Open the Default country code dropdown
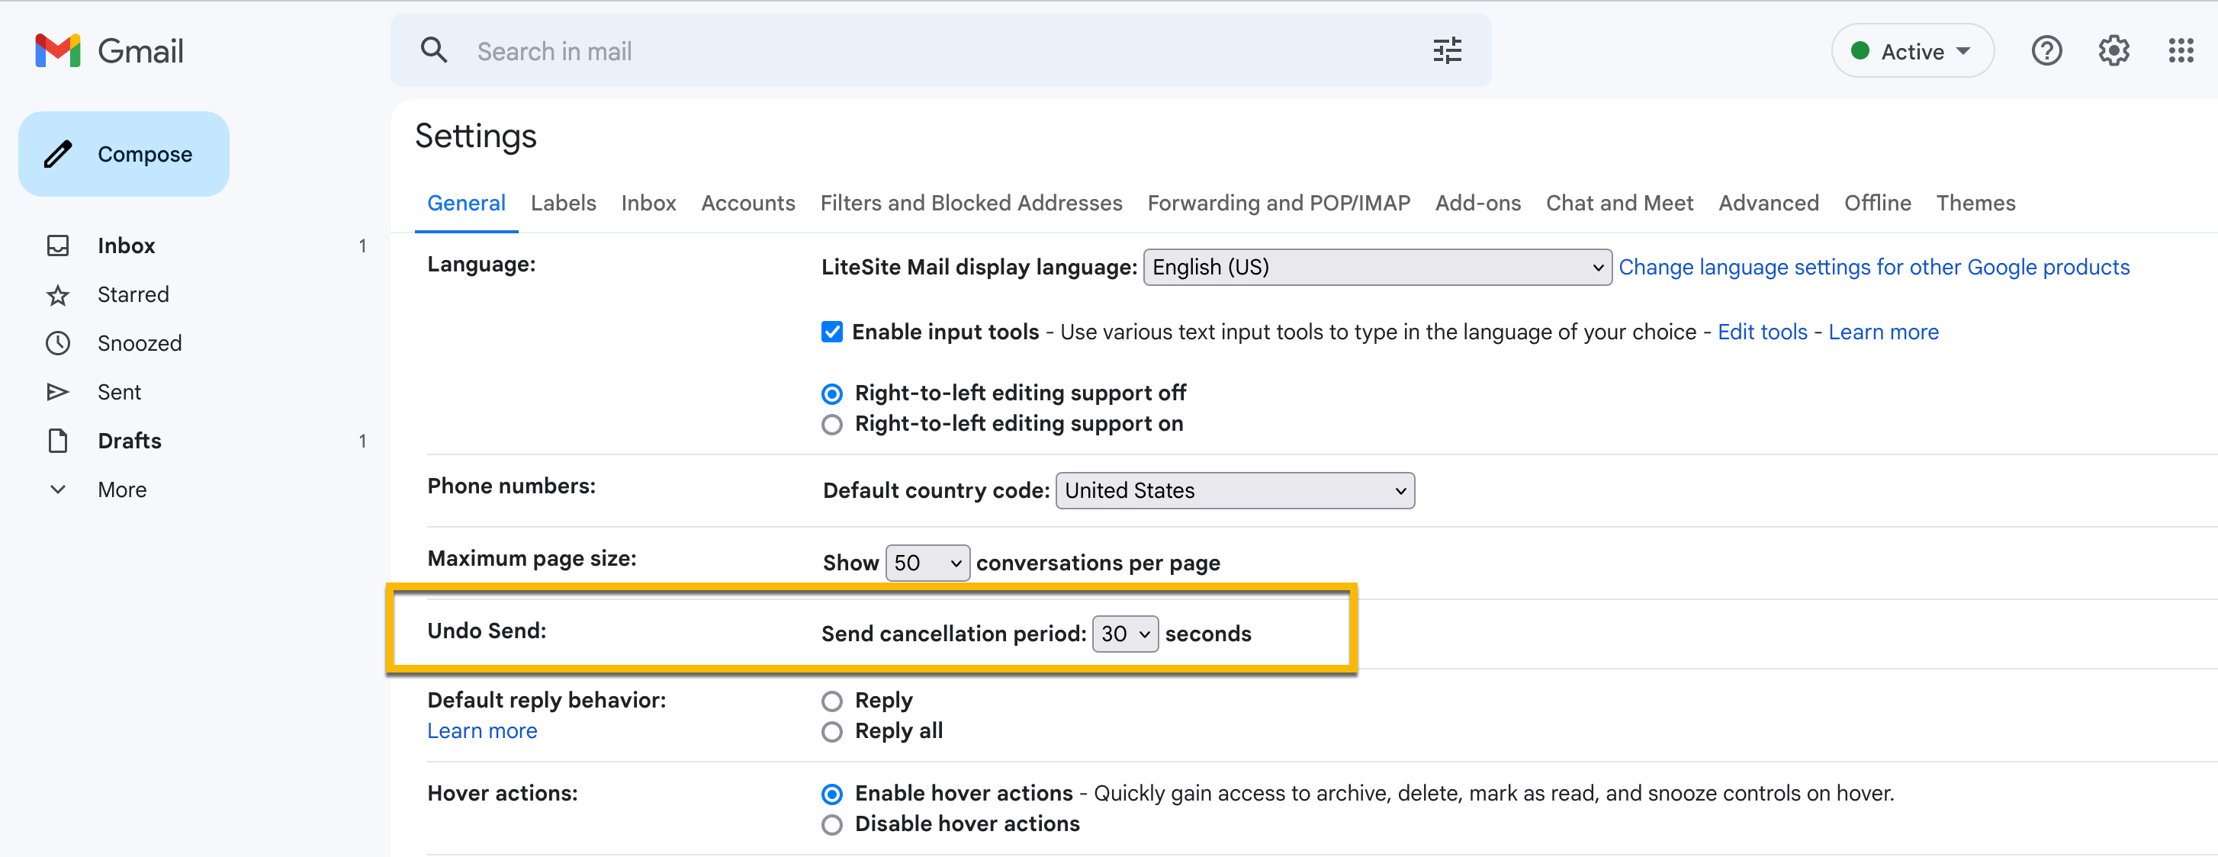This screenshot has height=857, width=2218. point(1234,490)
